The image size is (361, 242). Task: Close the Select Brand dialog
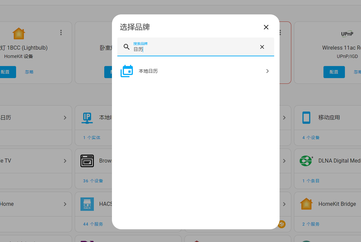[x=266, y=27]
